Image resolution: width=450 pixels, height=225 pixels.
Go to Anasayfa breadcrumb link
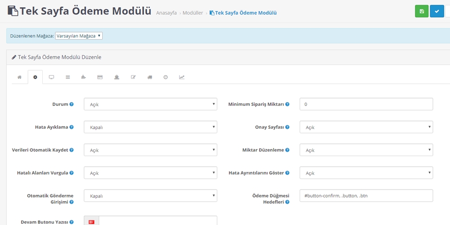tap(166, 13)
